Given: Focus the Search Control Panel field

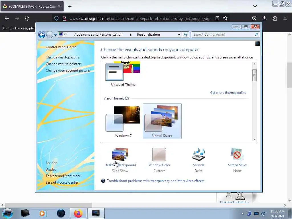Looking at the screenshot, I should pyautogui.click(x=222, y=35).
